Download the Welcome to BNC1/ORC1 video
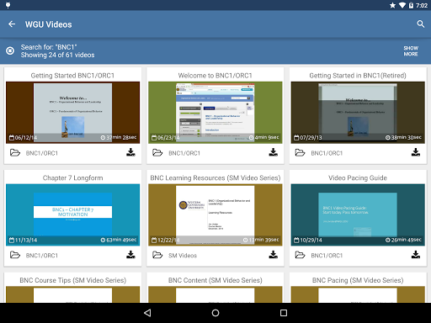 point(274,152)
